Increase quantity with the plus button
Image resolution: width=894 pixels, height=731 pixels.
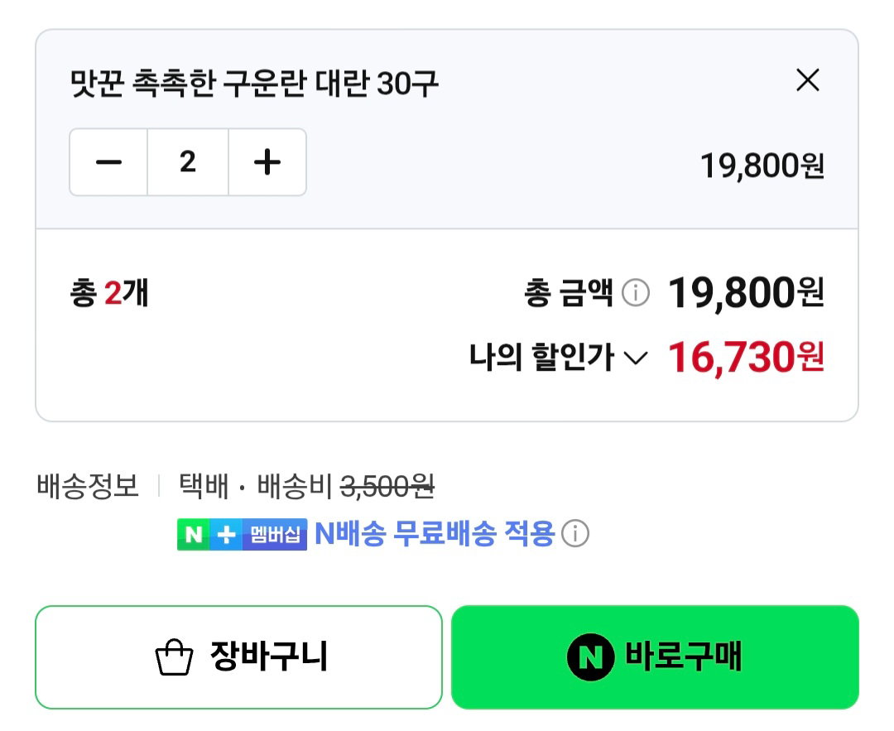coord(267,162)
